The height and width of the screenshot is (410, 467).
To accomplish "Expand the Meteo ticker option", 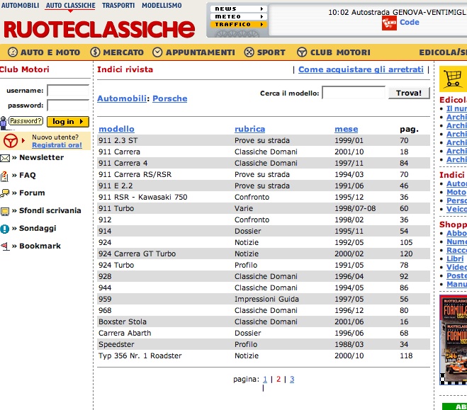I will (x=238, y=16).
